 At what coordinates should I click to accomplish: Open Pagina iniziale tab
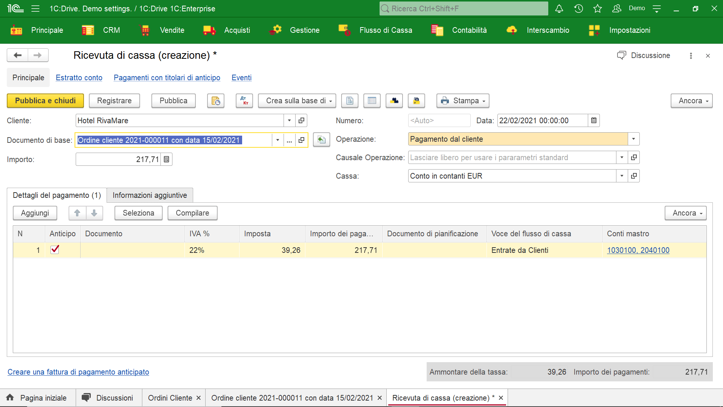click(x=38, y=398)
